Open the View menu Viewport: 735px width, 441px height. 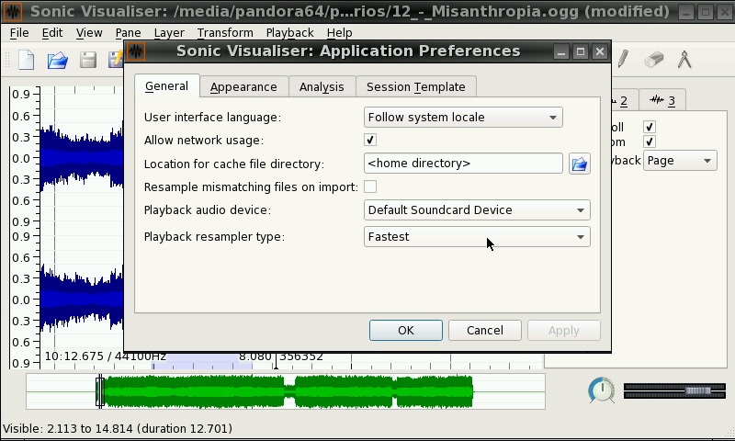[x=89, y=33]
